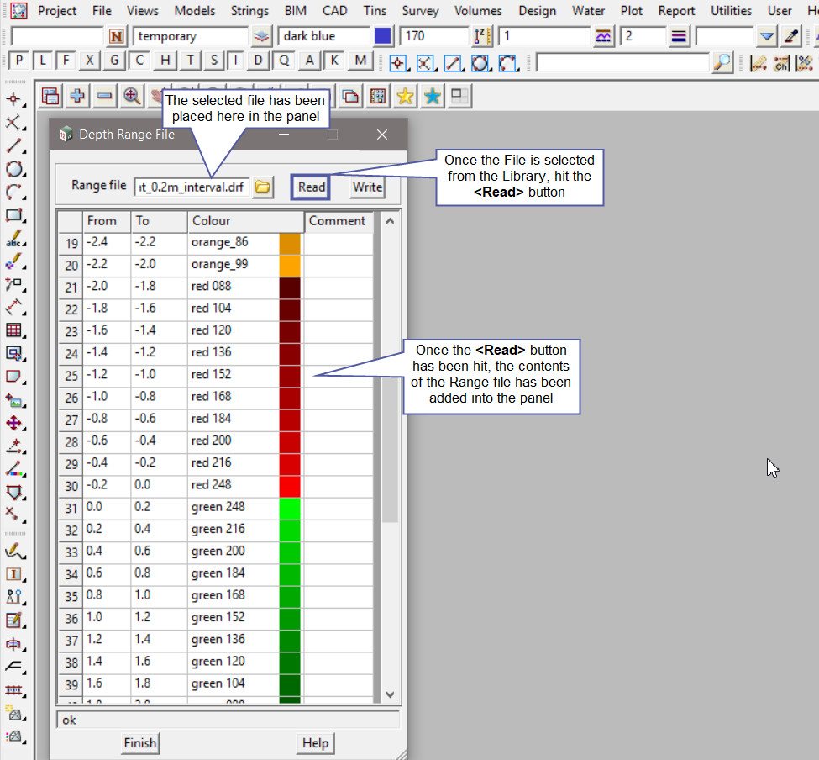The image size is (819, 760).
Task: Click the text 'abc' tool icon
Action: (x=13, y=240)
